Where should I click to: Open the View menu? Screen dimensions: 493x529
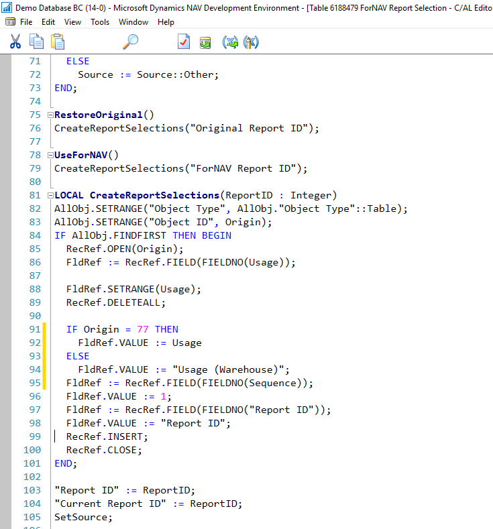[73, 22]
